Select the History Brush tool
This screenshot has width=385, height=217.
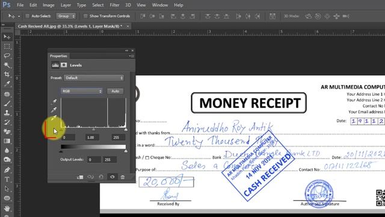coord(7,122)
